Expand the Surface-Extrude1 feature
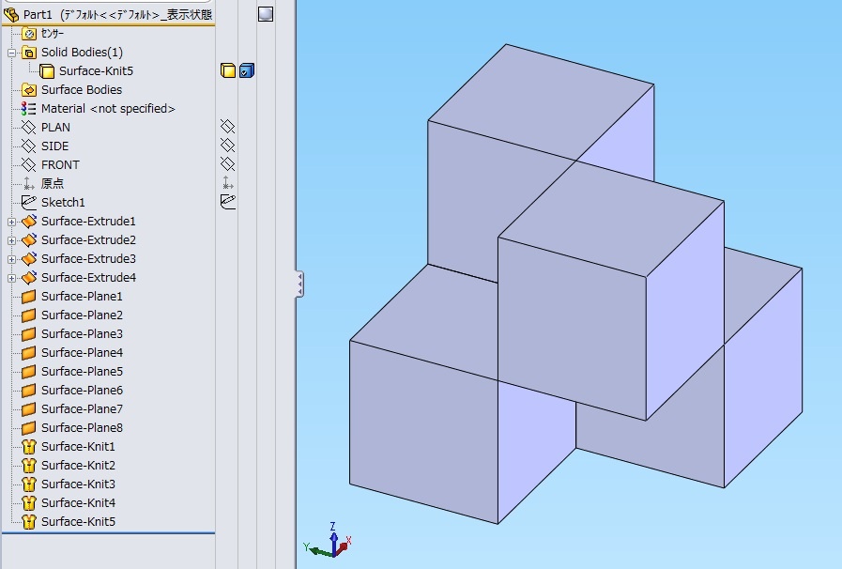This screenshot has height=569, width=842. tap(11, 222)
